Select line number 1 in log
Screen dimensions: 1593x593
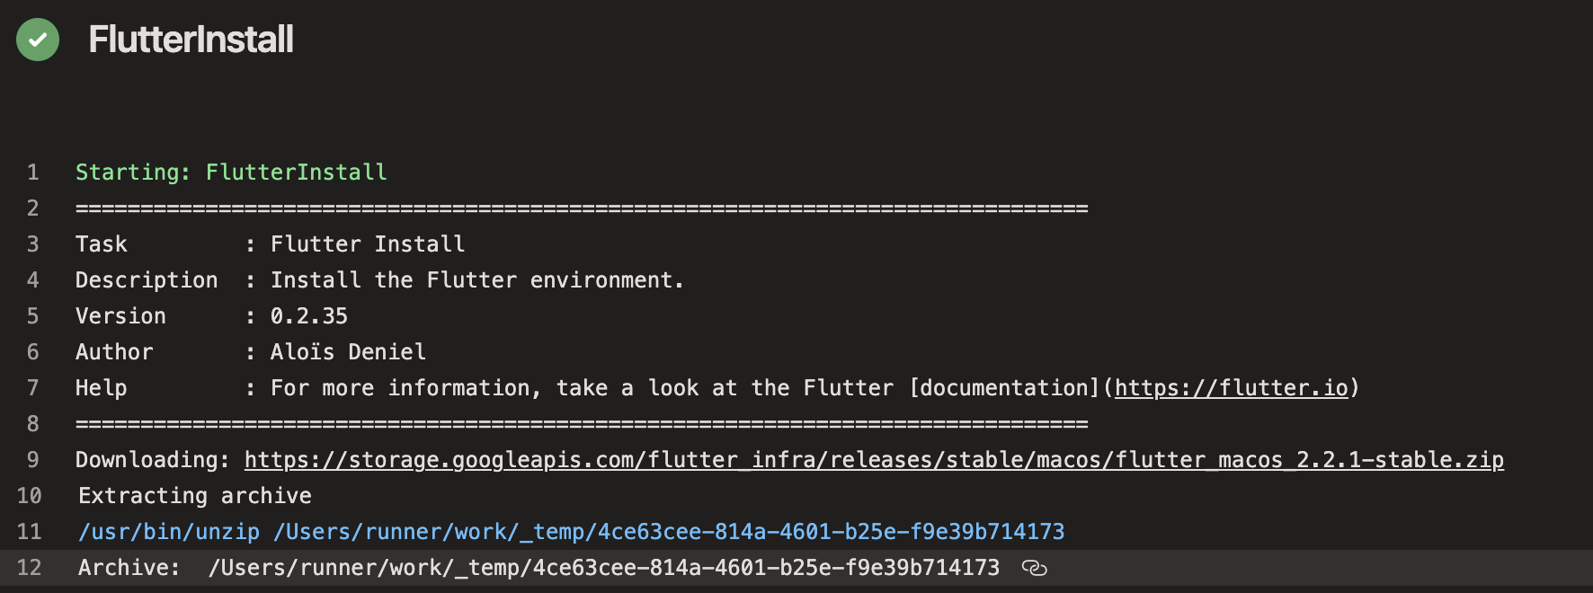[x=32, y=173]
